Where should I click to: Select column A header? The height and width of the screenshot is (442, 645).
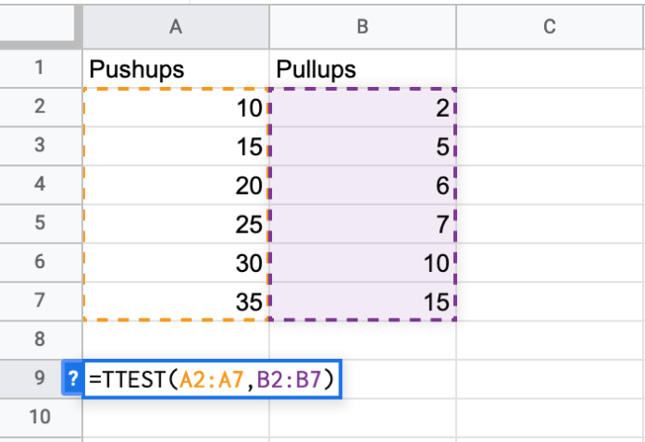[x=175, y=28]
